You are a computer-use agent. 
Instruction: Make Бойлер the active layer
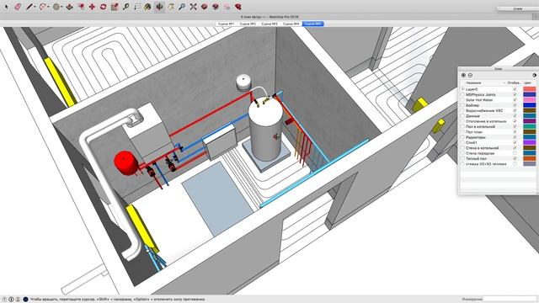(x=462, y=105)
